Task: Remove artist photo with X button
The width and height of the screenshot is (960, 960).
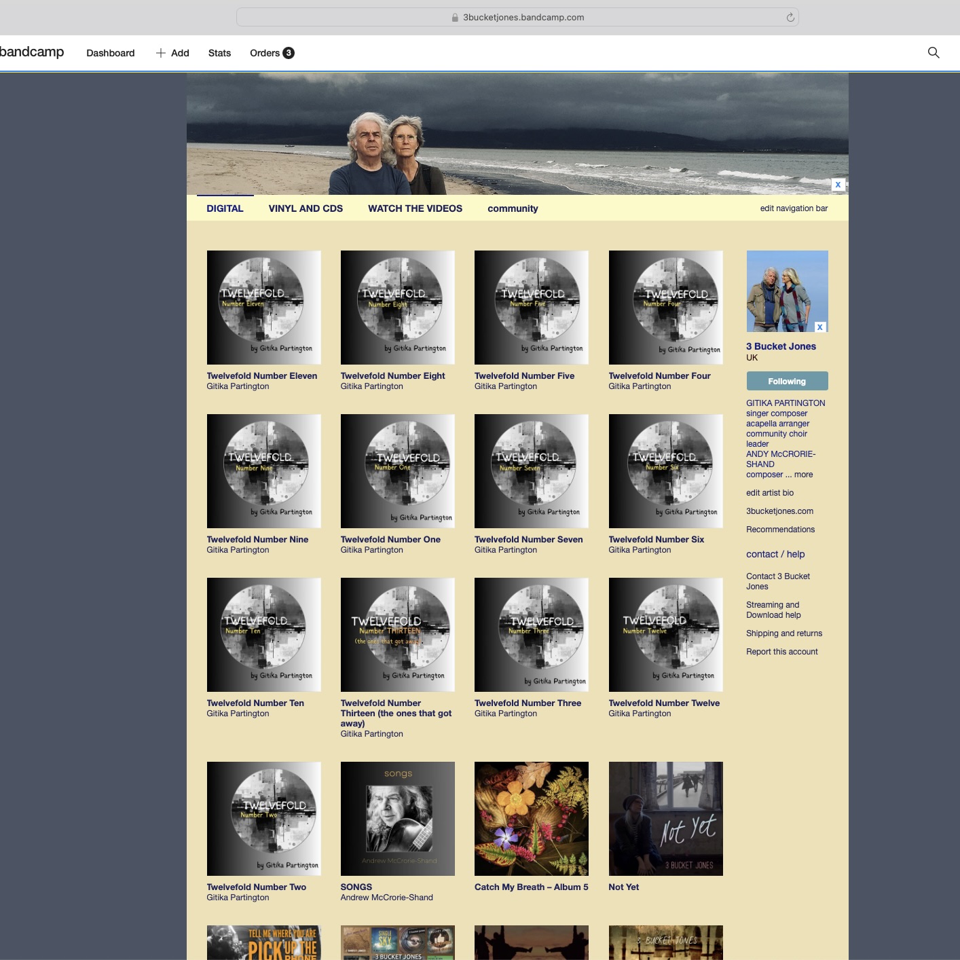Action: tap(820, 327)
